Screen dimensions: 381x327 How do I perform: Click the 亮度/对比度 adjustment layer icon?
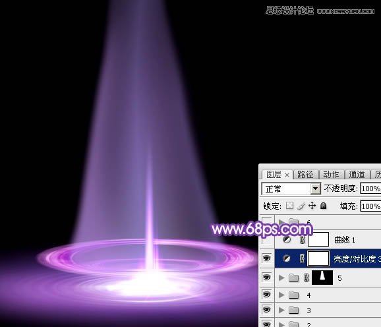287,258
